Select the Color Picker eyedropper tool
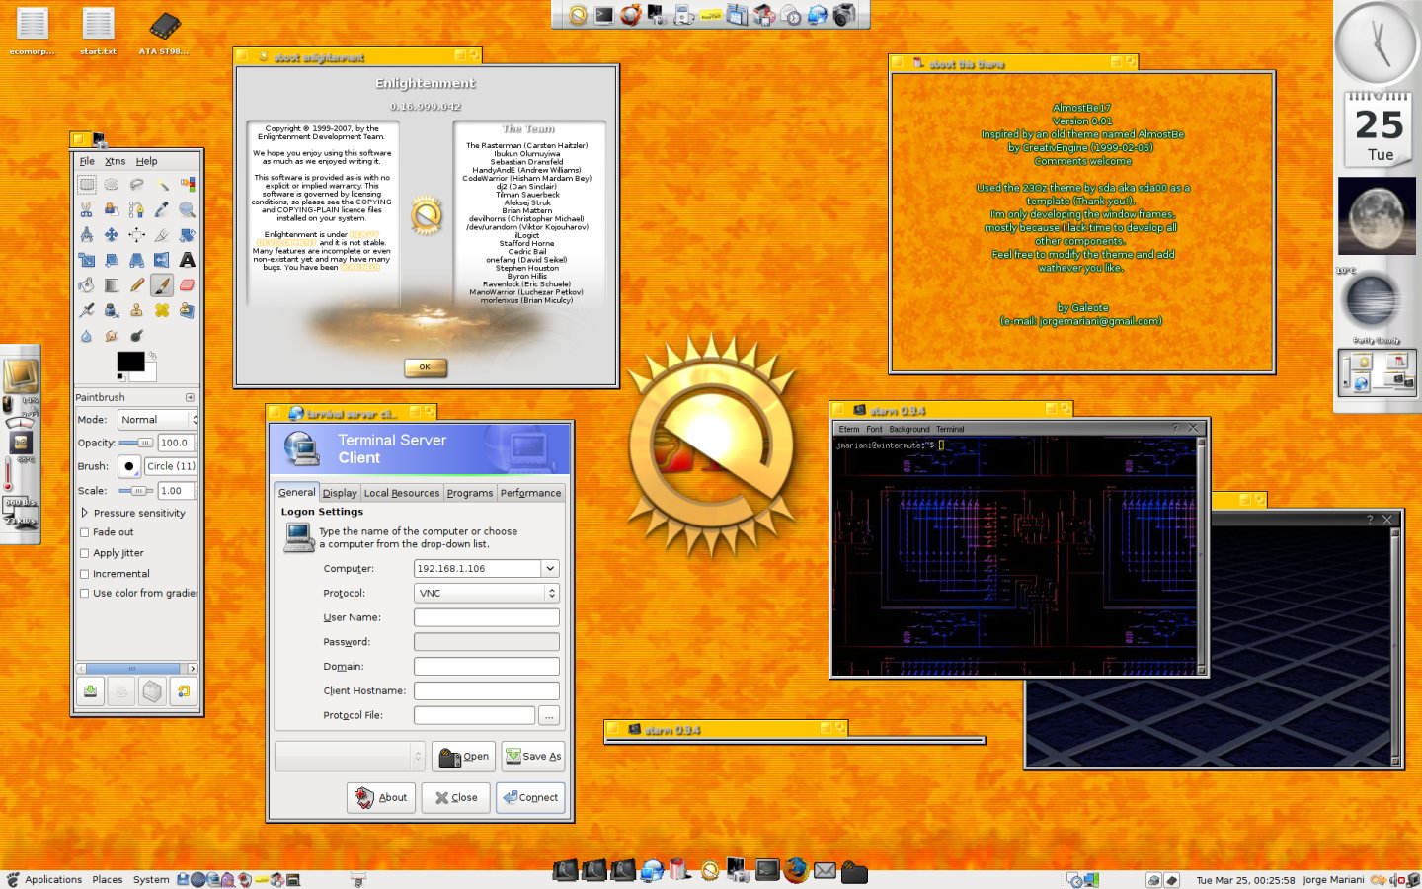Image resolution: width=1422 pixels, height=889 pixels. 162,209
